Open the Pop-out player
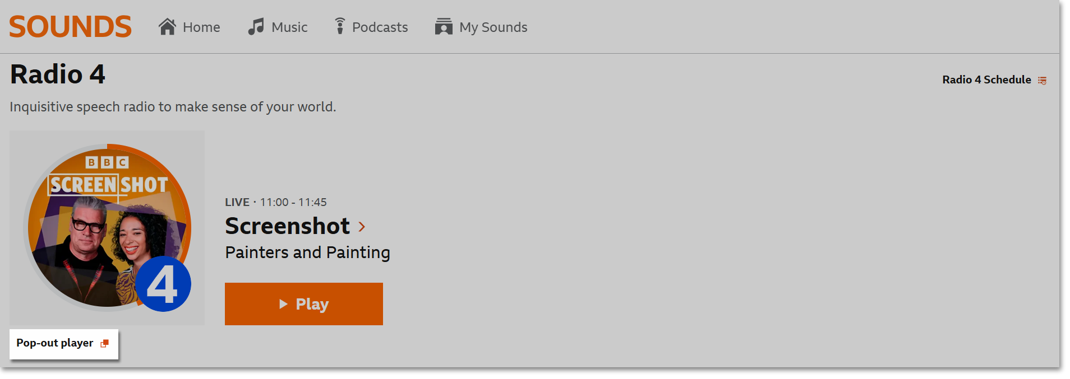This screenshot has height=379, width=1070. coord(54,343)
